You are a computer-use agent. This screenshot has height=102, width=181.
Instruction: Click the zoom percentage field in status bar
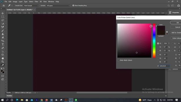8,93
